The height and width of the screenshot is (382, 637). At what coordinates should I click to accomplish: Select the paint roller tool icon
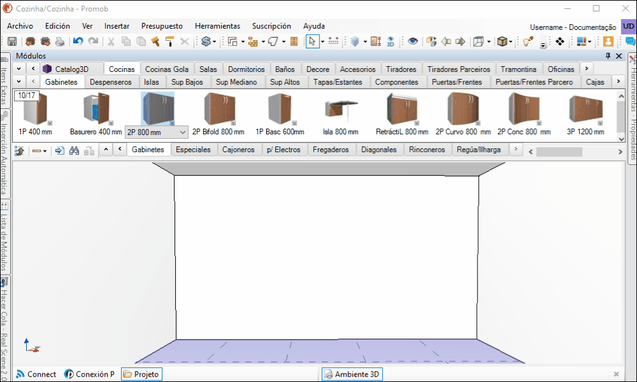coord(170,41)
